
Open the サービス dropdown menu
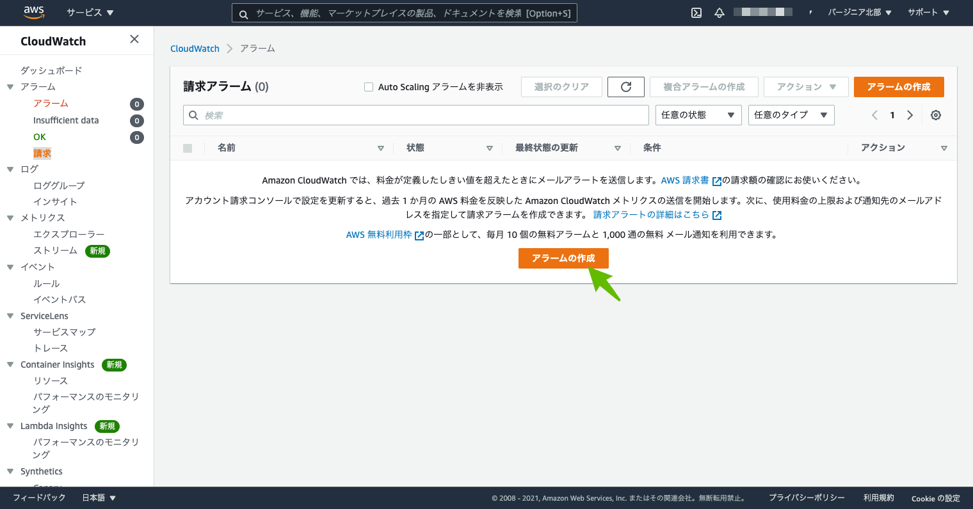click(90, 13)
